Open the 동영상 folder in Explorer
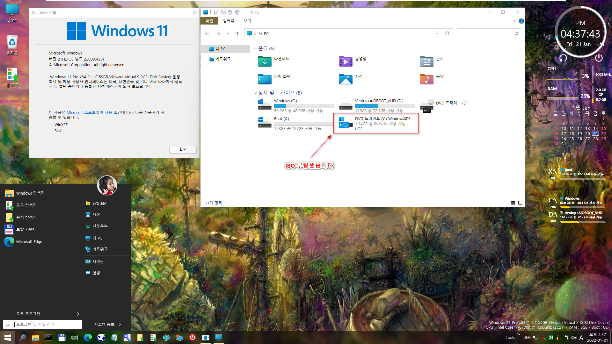Viewport: 612px width, 344px height. [353, 61]
